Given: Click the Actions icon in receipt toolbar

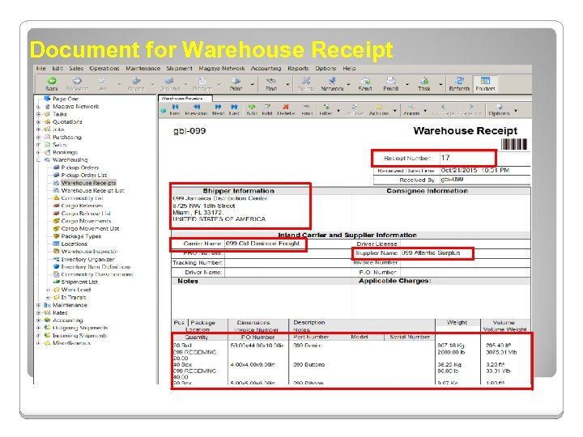Looking at the screenshot, I should pos(378,109).
